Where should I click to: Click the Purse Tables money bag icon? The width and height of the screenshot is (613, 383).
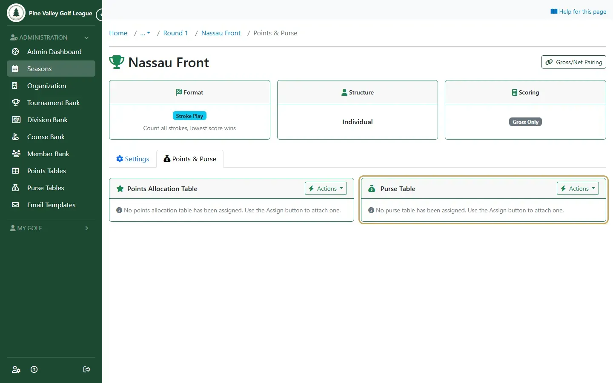tap(15, 188)
